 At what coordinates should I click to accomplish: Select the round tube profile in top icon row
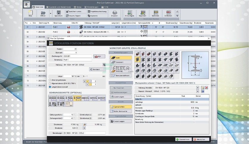(x=149, y=54)
